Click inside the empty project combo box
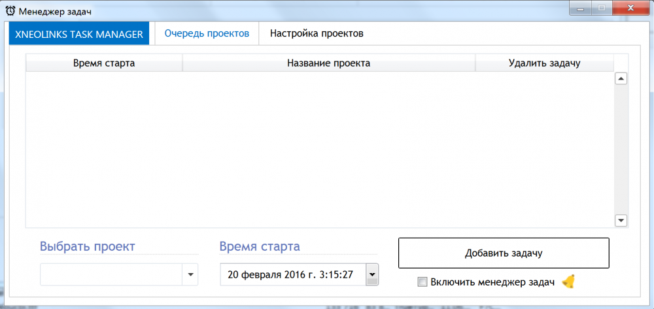654x309 pixels. [111, 274]
